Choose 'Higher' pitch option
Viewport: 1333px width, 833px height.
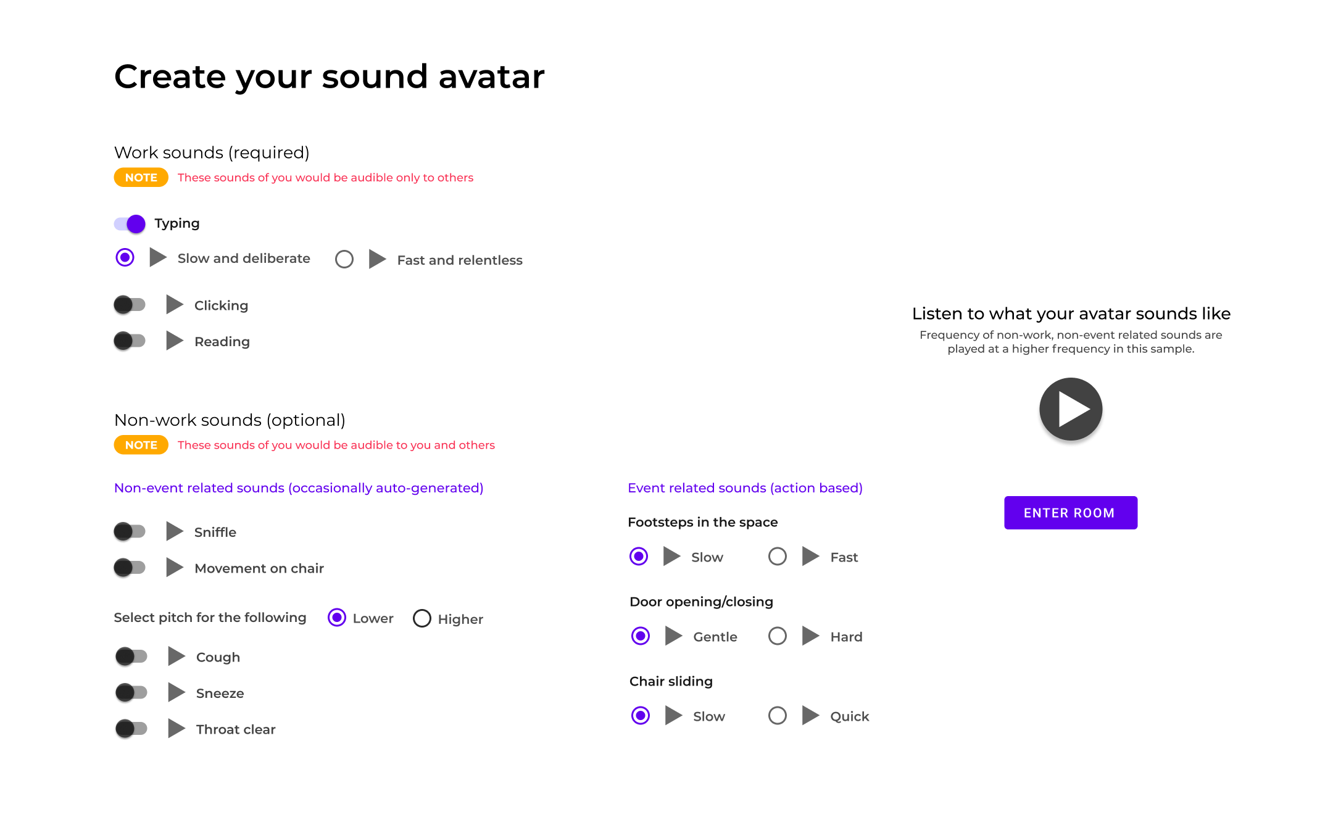421,618
